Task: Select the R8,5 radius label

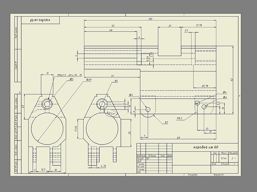Action: (179, 118)
